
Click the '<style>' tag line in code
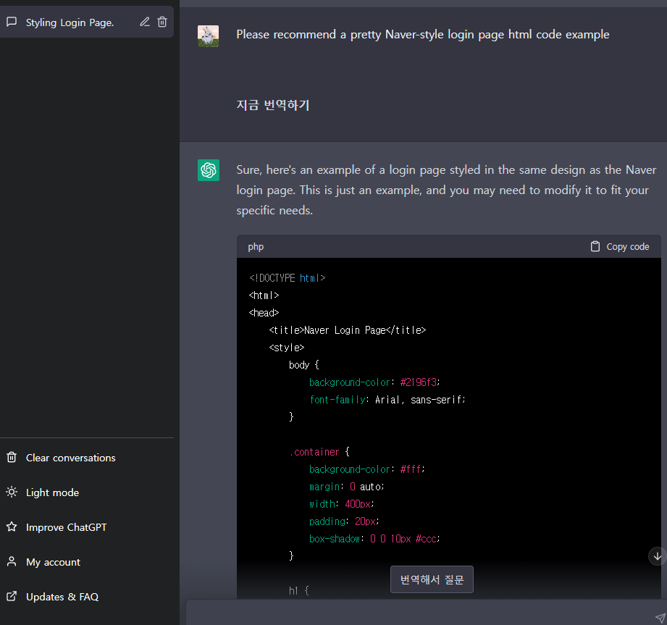pos(287,348)
